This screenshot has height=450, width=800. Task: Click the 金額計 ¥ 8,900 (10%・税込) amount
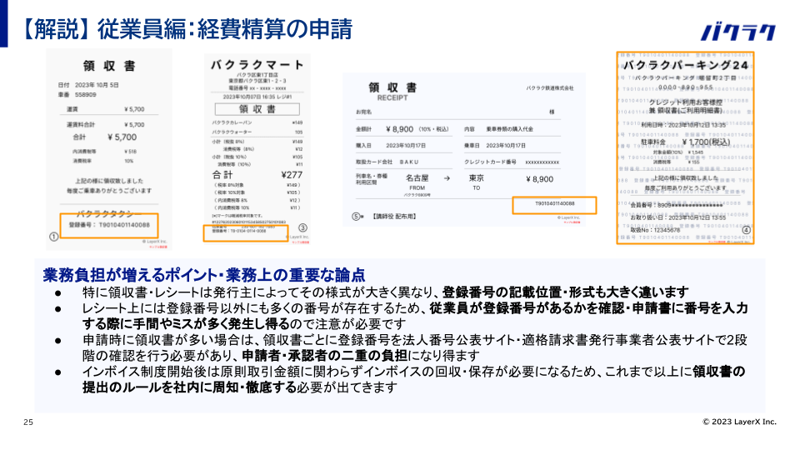click(402, 129)
